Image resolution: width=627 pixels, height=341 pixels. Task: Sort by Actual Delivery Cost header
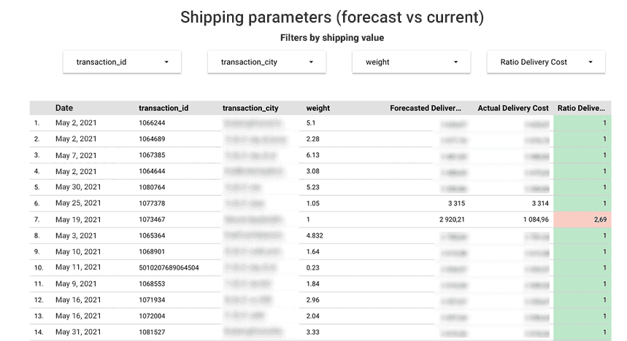coord(513,108)
